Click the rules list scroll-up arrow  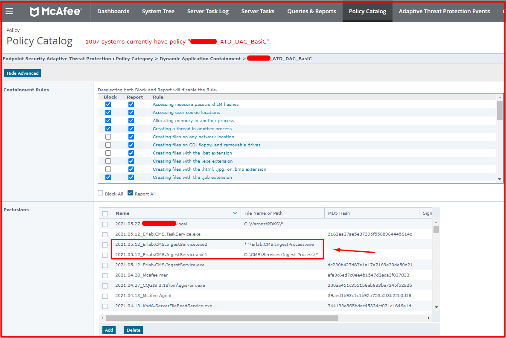500,97
